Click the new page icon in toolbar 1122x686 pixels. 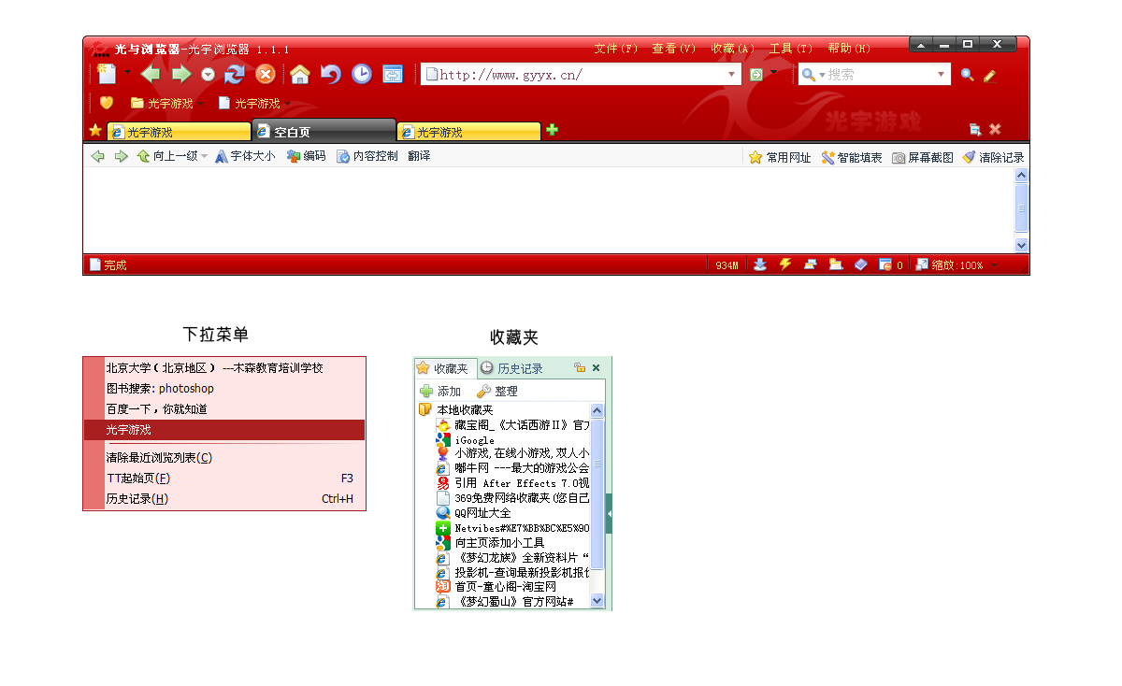(107, 74)
